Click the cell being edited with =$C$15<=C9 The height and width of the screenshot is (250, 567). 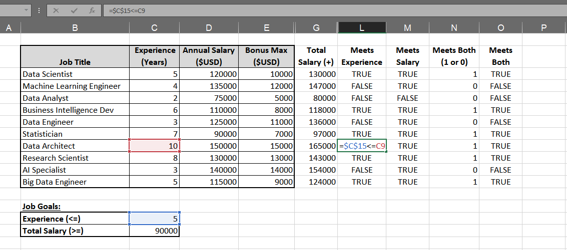coord(362,146)
